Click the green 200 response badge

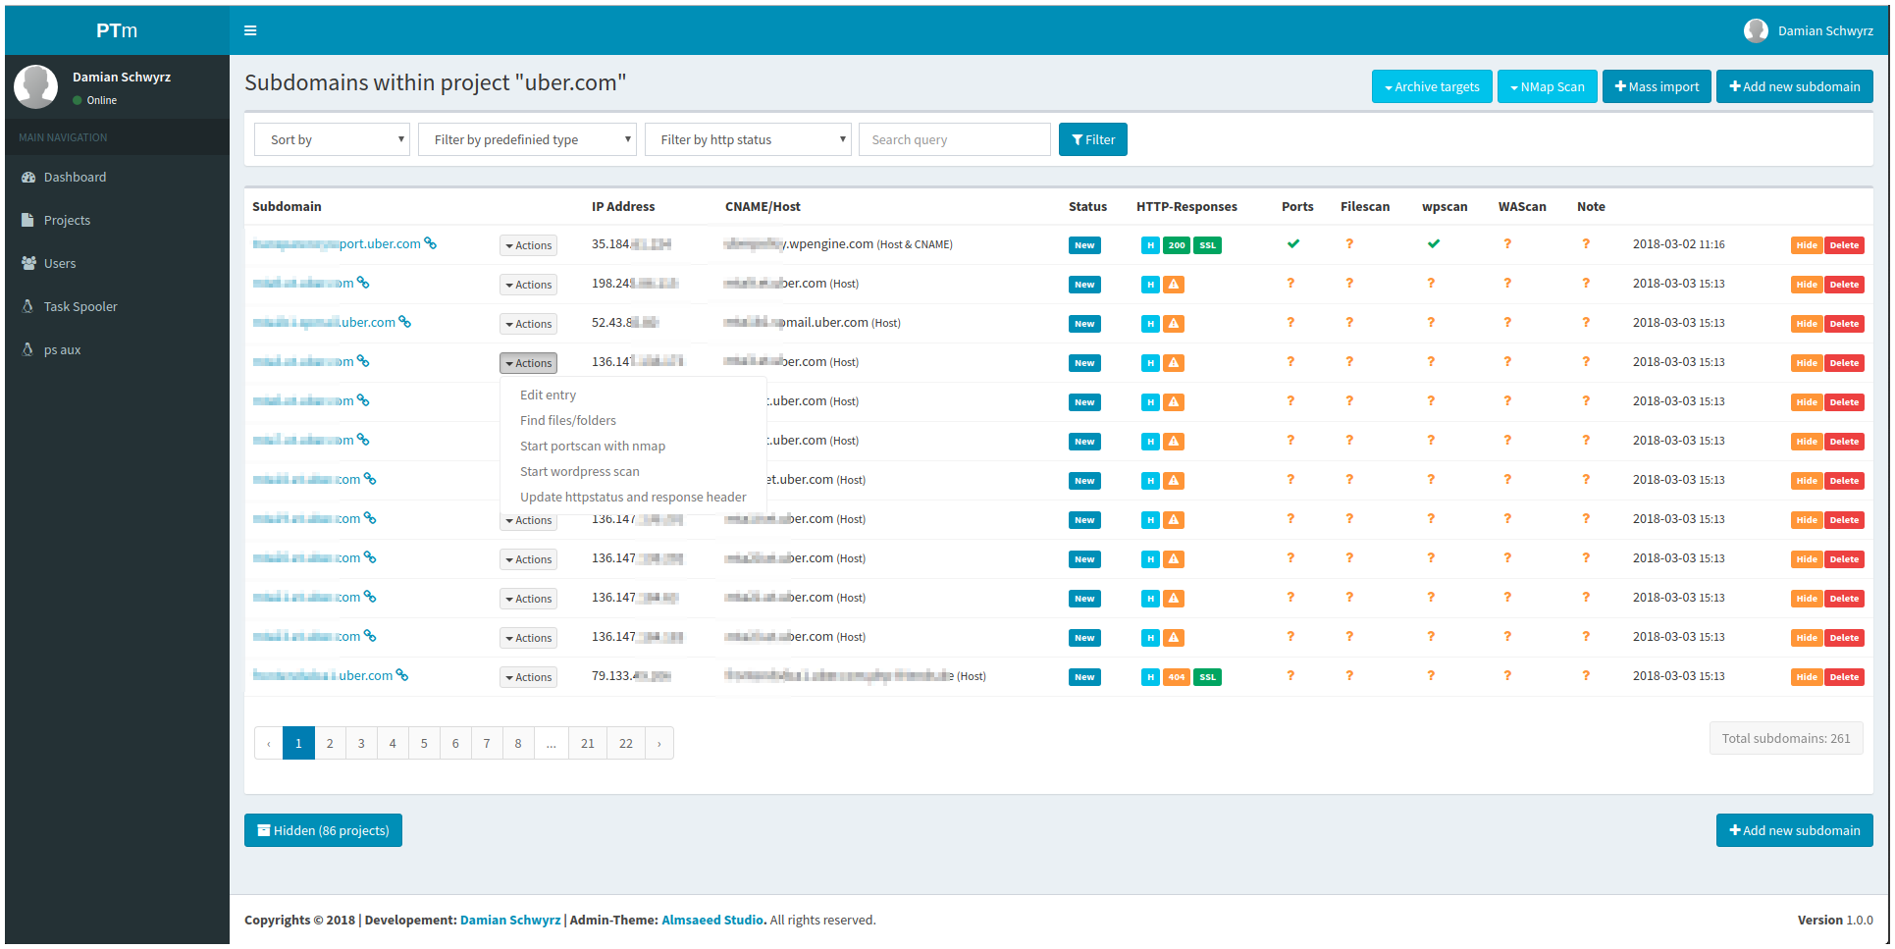coord(1177,245)
